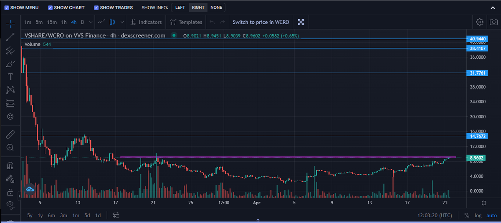The image size is (501, 223).
Task: Toggle magnet mode in the sidebar
Action: coord(10,165)
